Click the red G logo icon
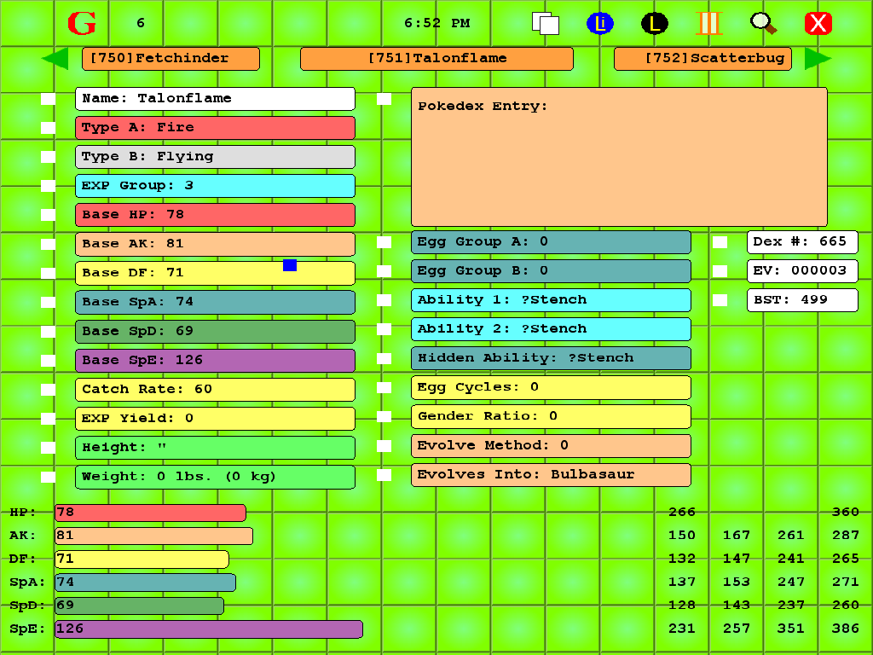This screenshot has height=655, width=873. point(82,23)
